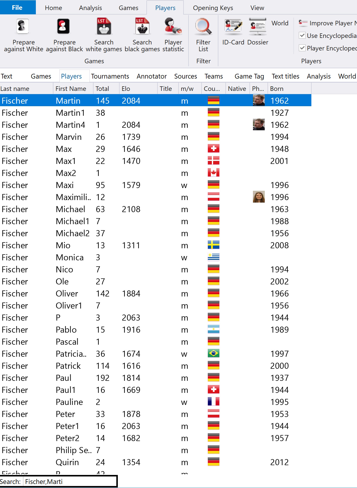Sort by m/w column header
357x488 pixels.
[x=190, y=89]
